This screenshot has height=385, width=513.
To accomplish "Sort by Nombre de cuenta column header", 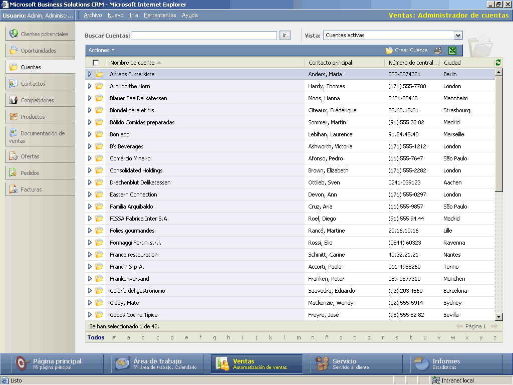I will pos(132,63).
